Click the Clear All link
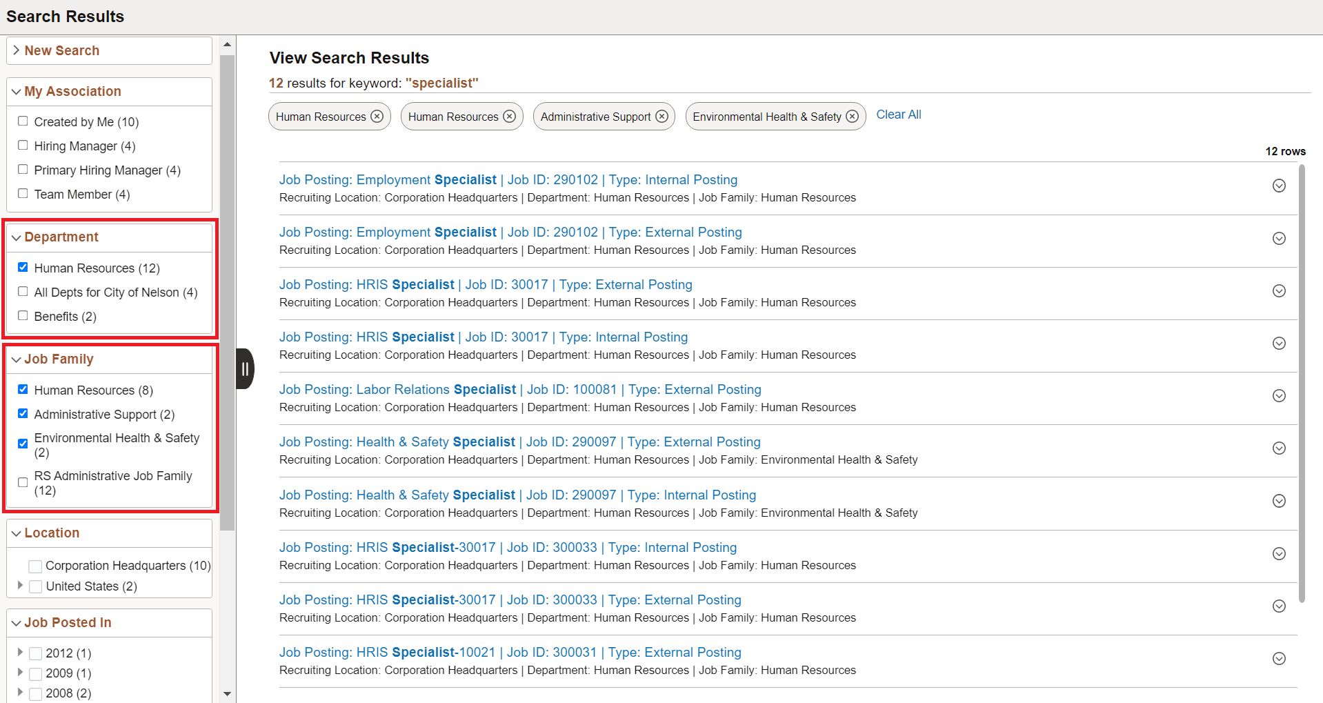This screenshot has width=1323, height=703. tap(898, 115)
